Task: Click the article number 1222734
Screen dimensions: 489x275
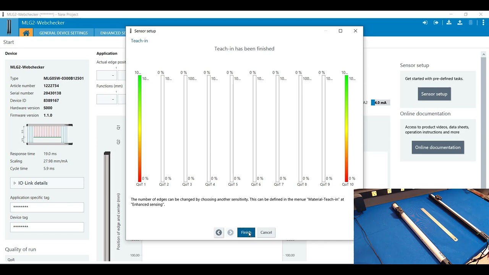Action: click(x=51, y=86)
